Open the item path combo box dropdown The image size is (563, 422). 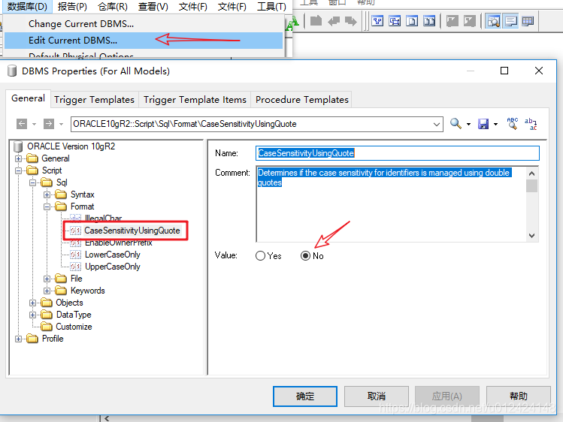[436, 124]
